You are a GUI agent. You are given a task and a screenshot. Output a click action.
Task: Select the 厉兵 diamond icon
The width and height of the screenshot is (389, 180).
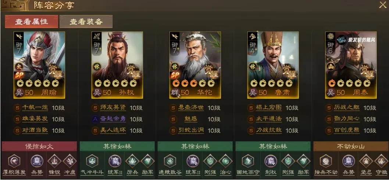pos(132,161)
